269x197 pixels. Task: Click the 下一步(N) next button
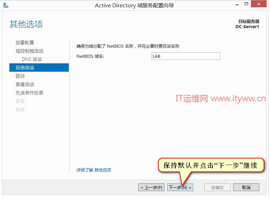pos(180,187)
